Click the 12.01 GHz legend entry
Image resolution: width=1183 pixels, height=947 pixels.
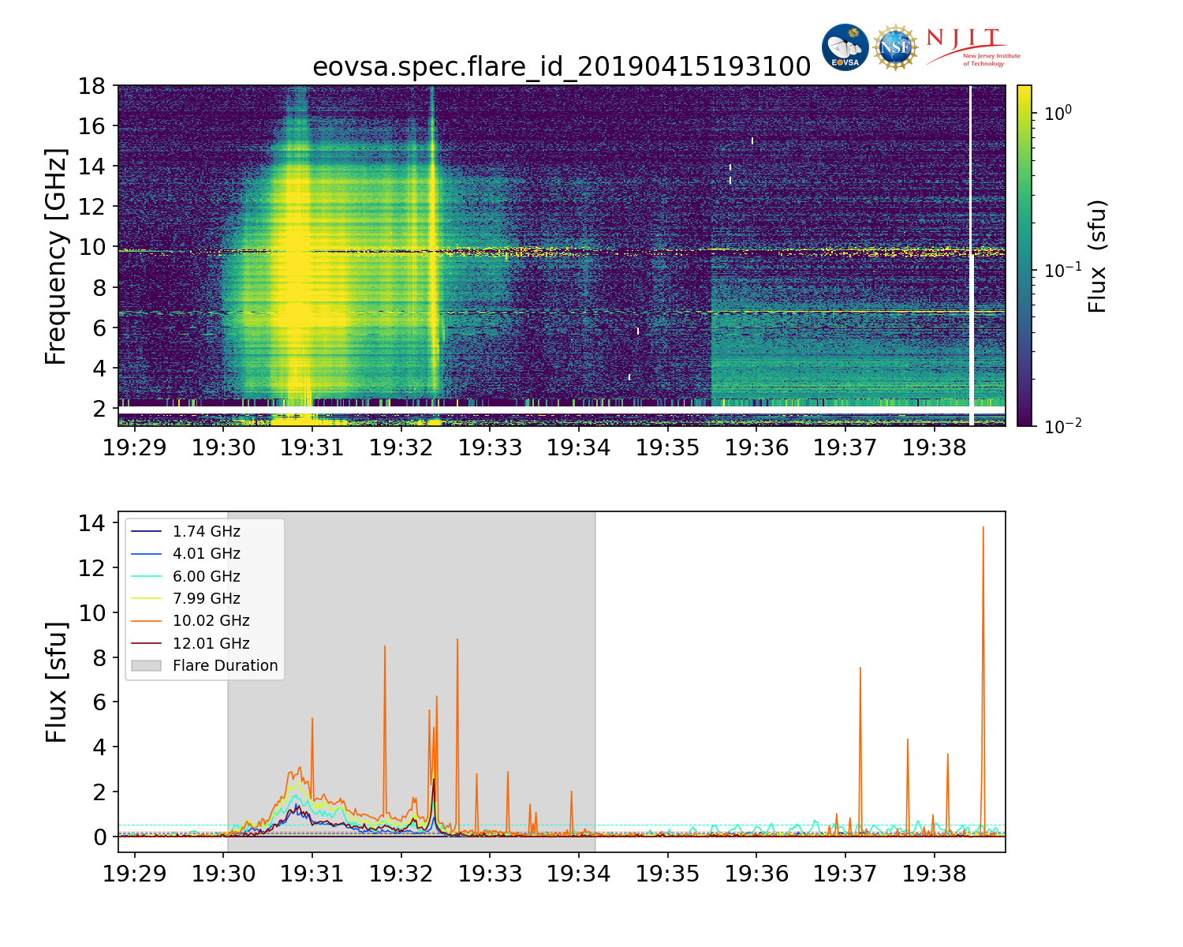click(x=191, y=643)
